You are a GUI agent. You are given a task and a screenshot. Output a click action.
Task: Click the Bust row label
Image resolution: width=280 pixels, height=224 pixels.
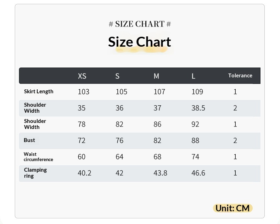point(29,140)
